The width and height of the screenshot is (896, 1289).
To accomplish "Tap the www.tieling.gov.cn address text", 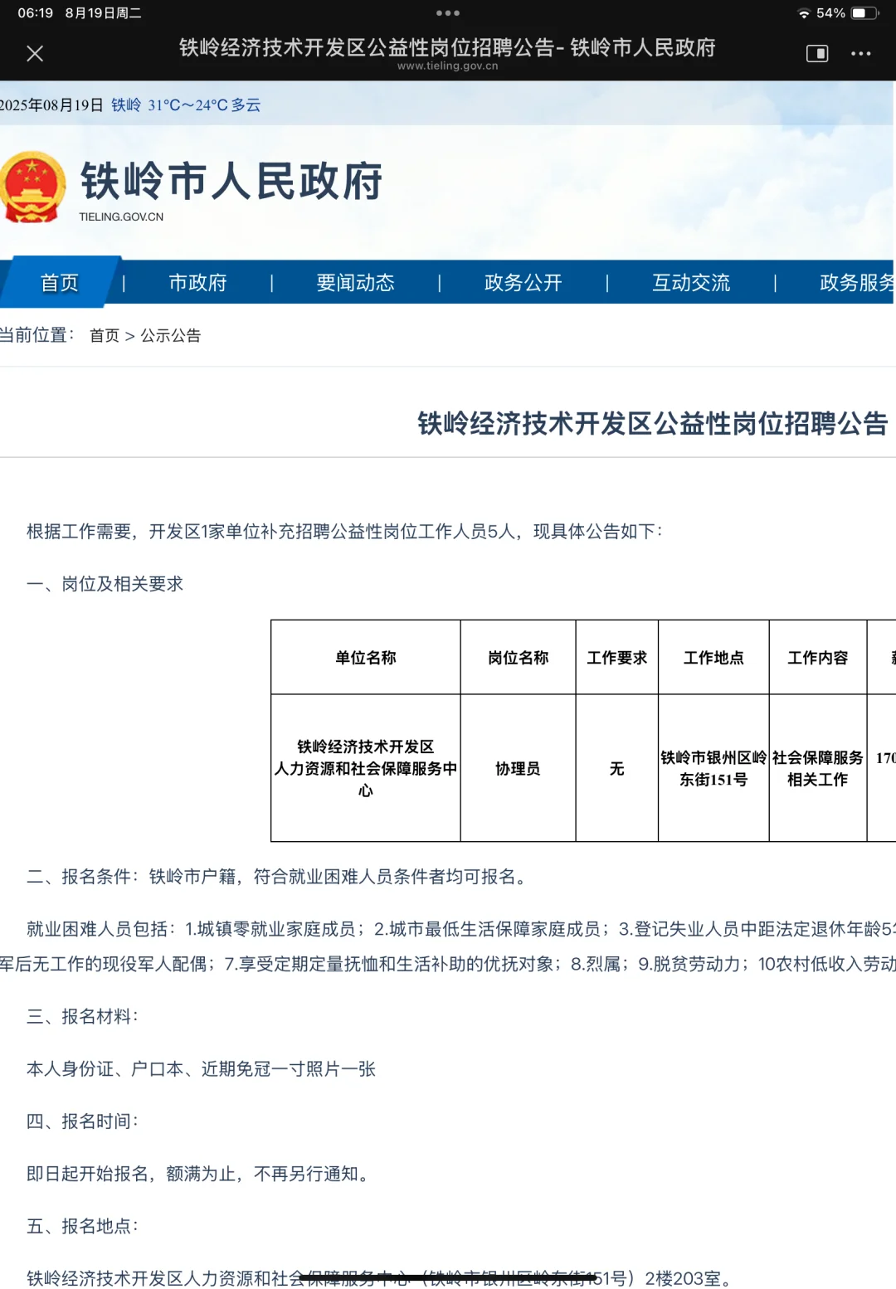I will coord(448,66).
